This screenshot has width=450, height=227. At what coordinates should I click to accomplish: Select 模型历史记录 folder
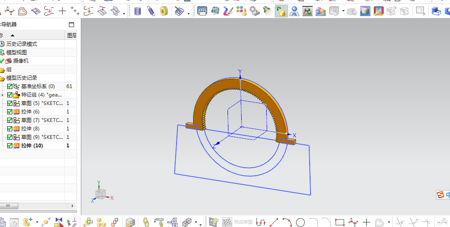coord(22,78)
